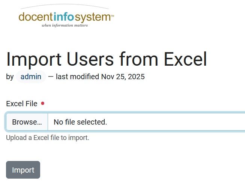
Task: Click the word "Import" in the page heading
Action: tap(34, 59)
